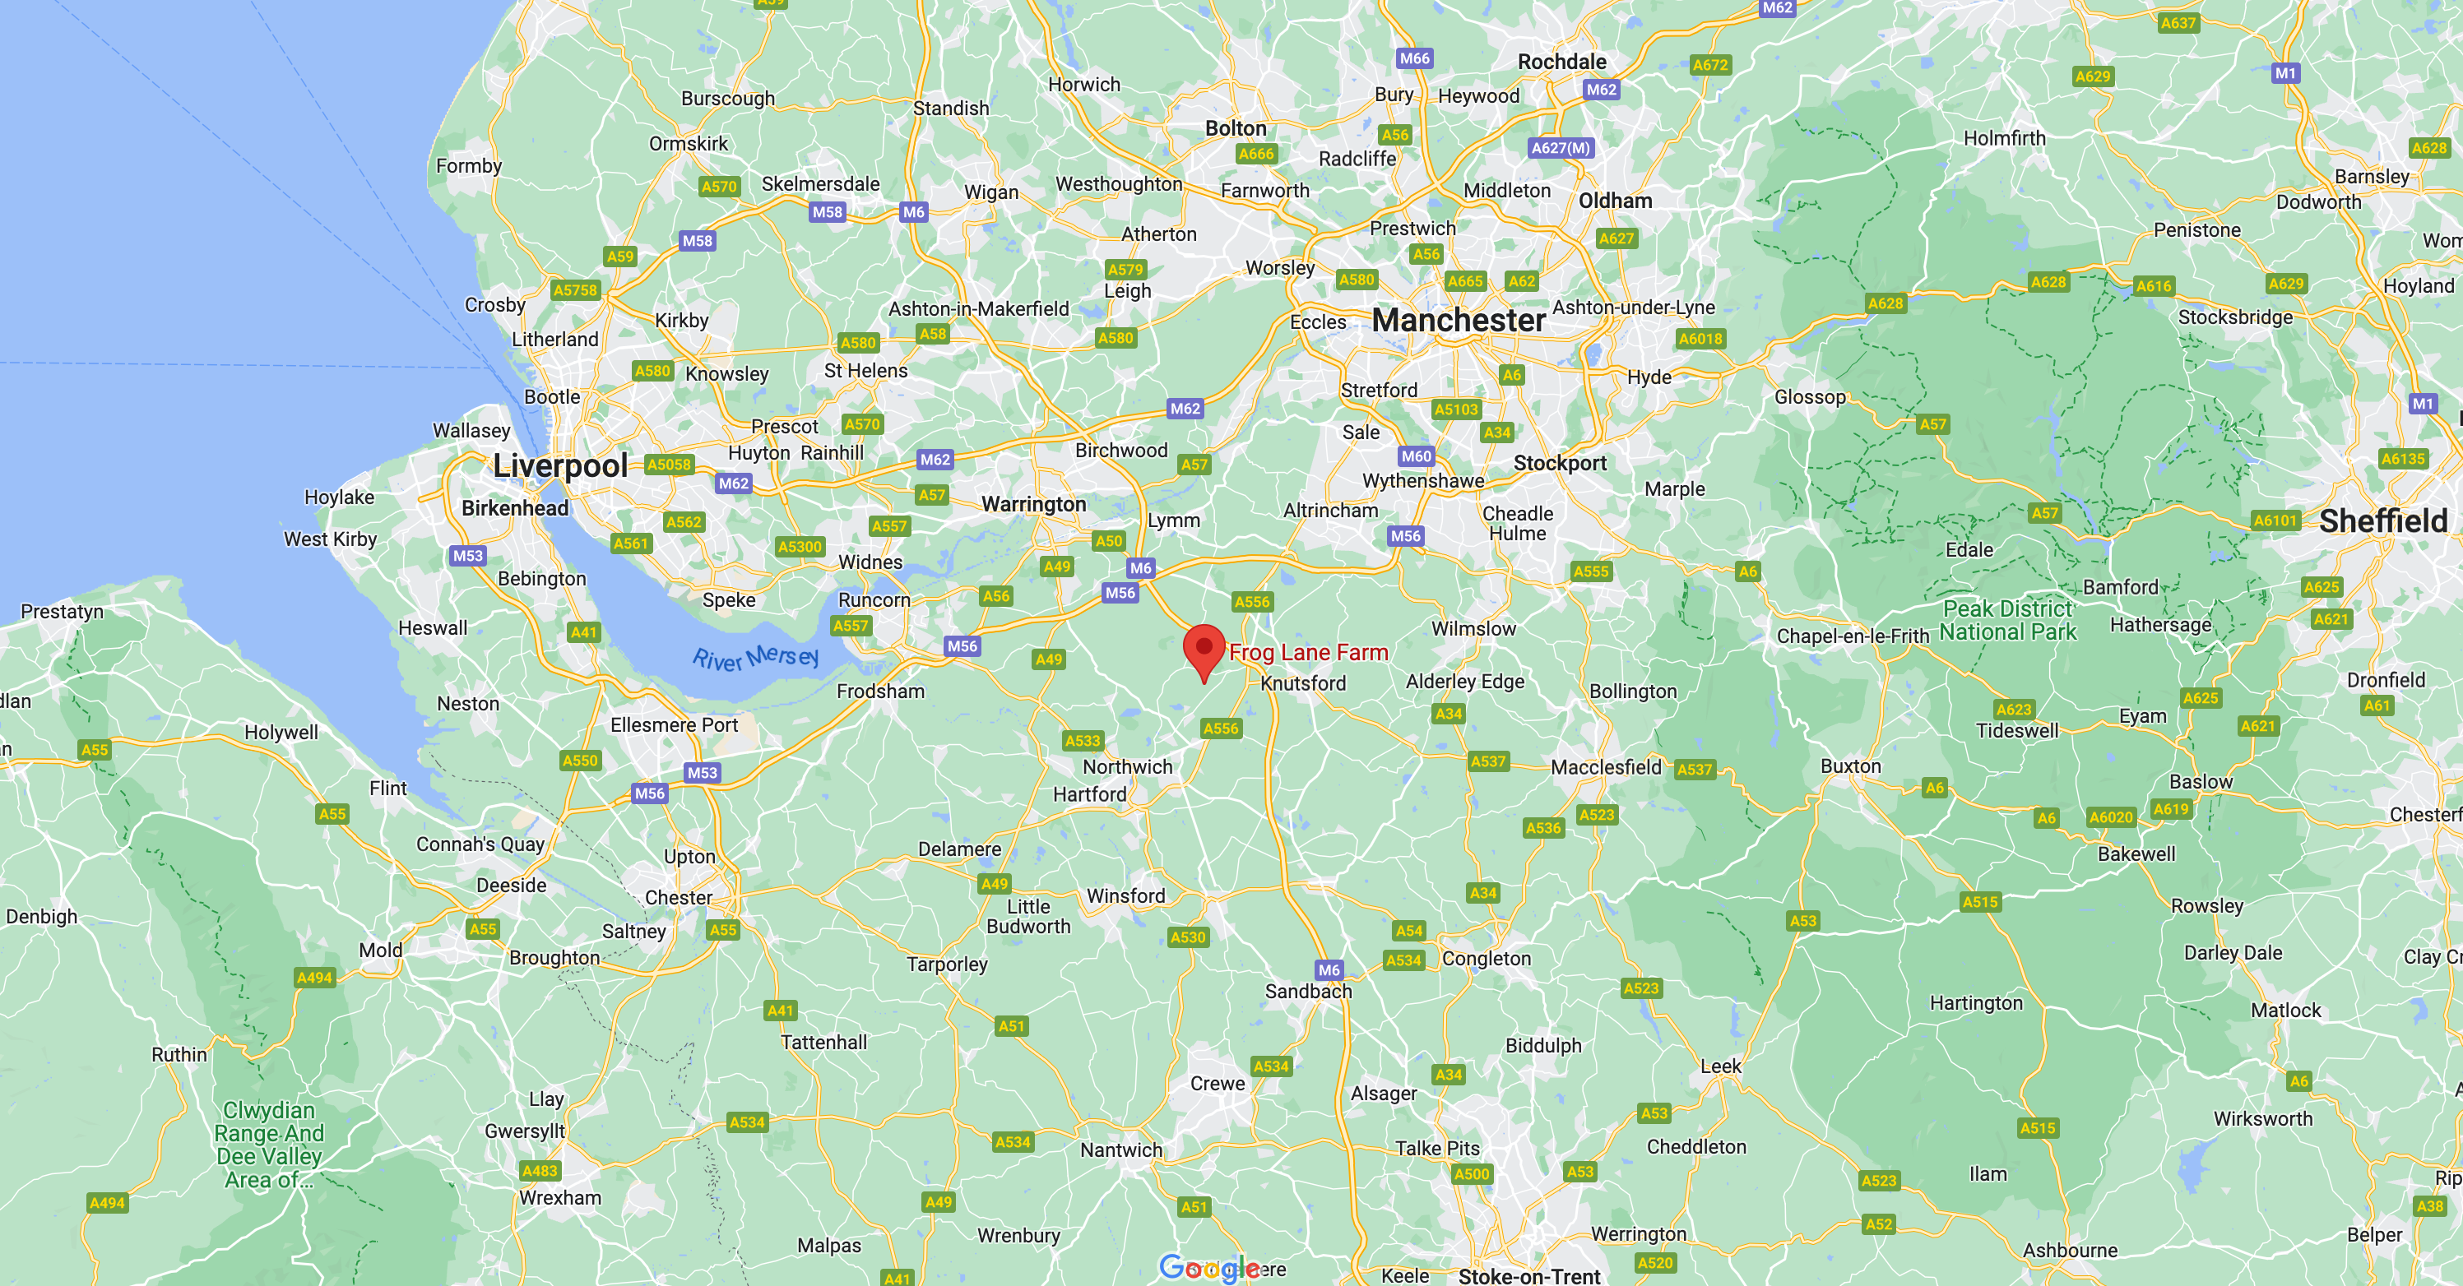Screen dimensions: 2463x1286
Task: Click the Clwydian Range And Dee Valley label
Action: point(269,1145)
